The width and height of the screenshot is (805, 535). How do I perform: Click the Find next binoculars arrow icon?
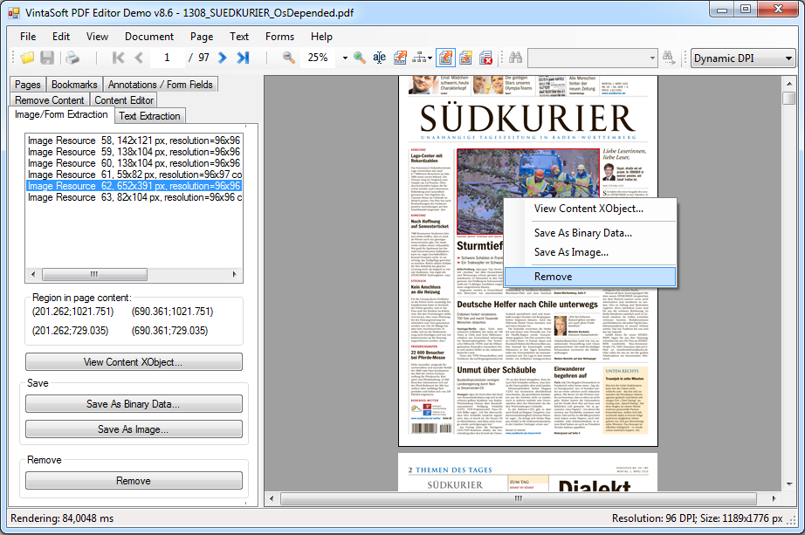[669, 58]
